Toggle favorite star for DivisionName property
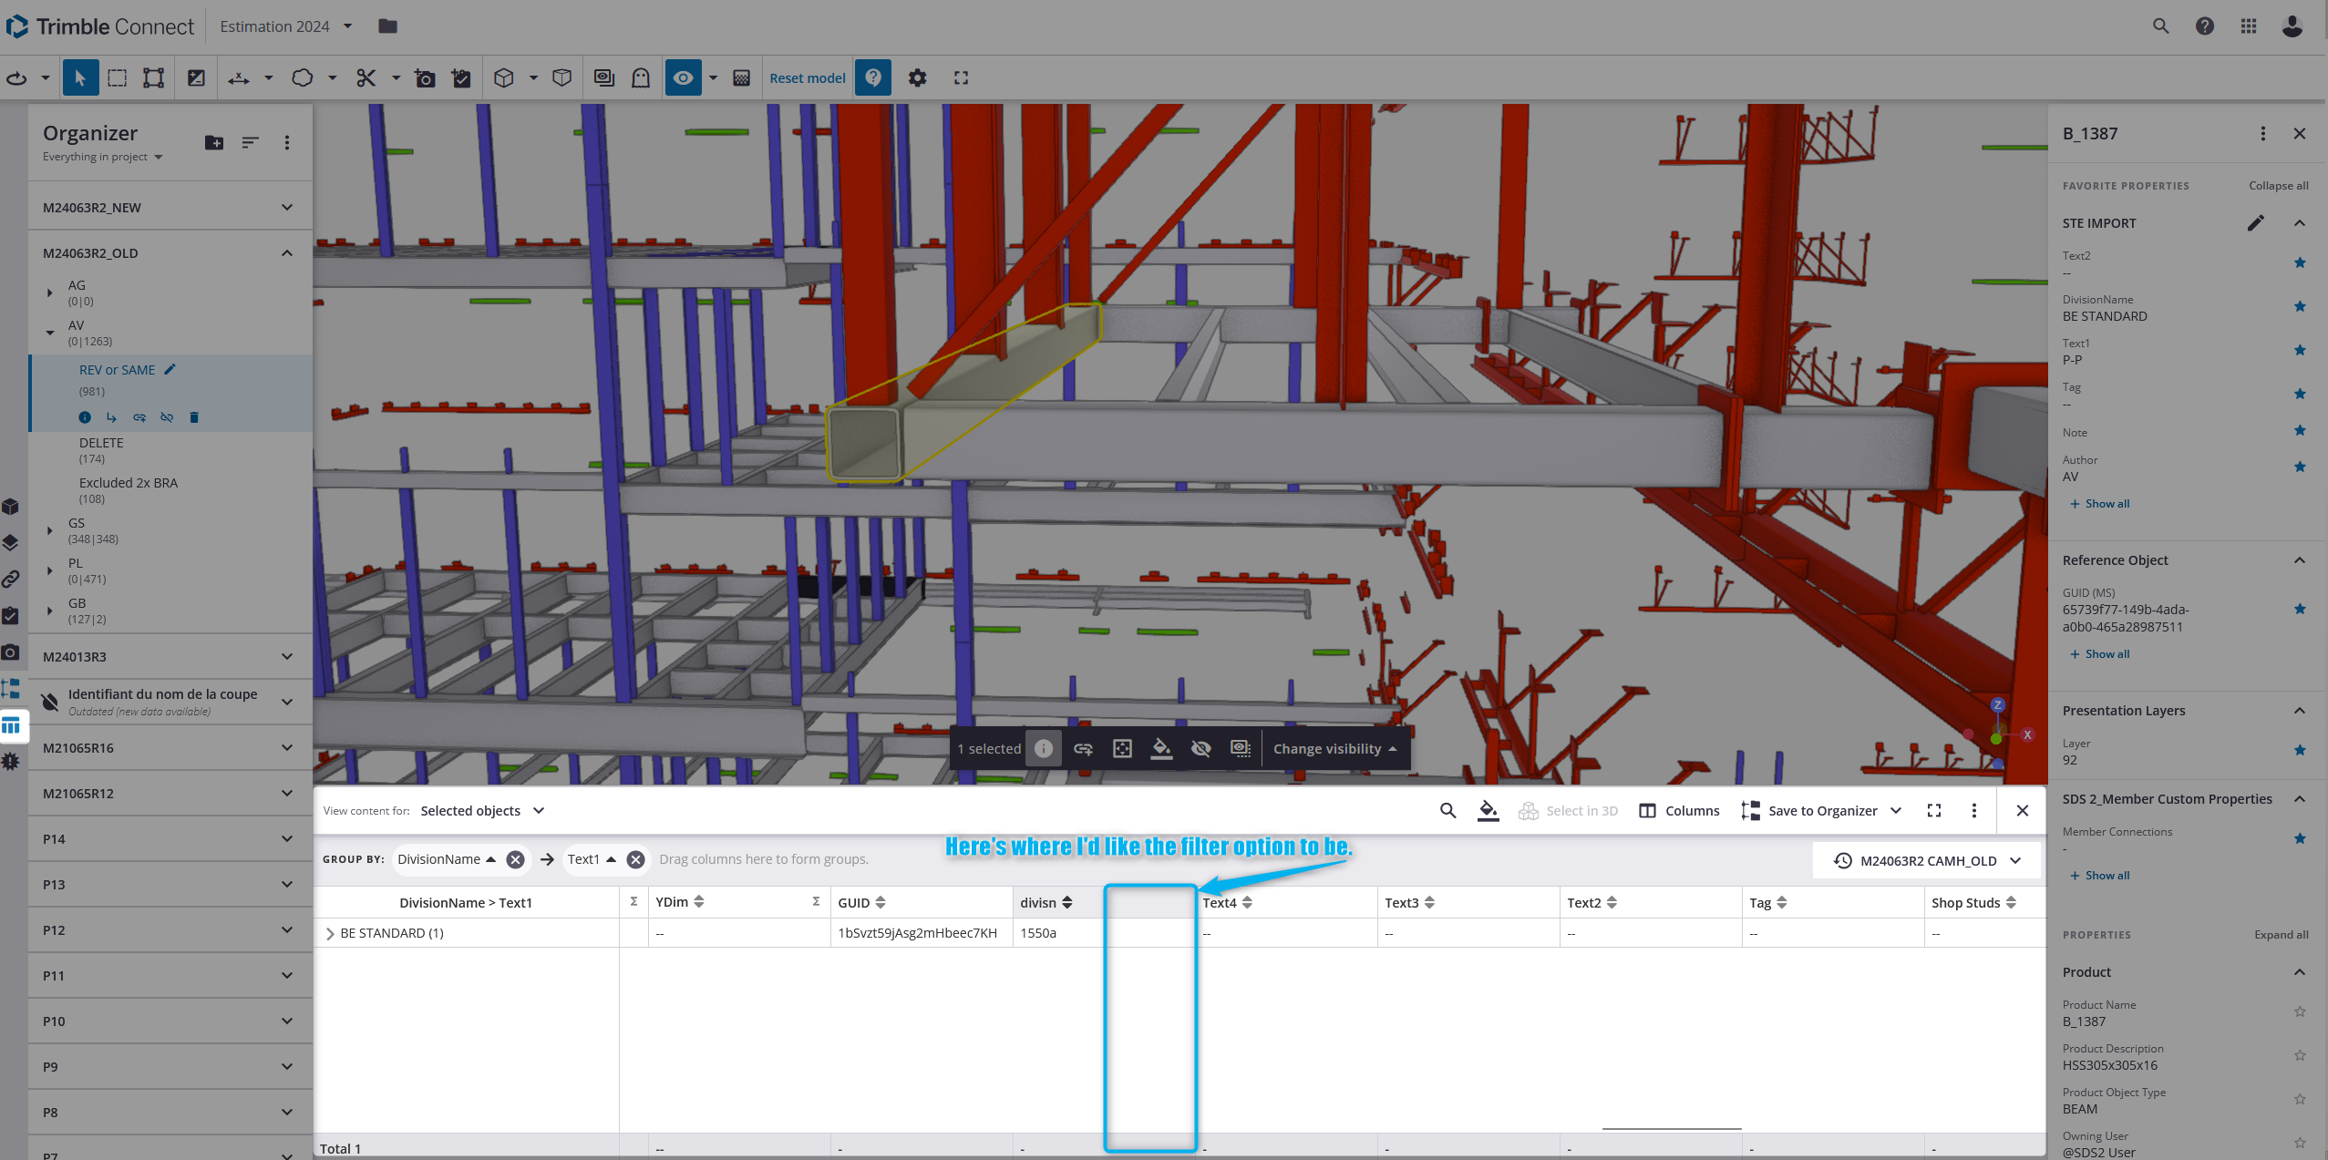 coord(2300,307)
